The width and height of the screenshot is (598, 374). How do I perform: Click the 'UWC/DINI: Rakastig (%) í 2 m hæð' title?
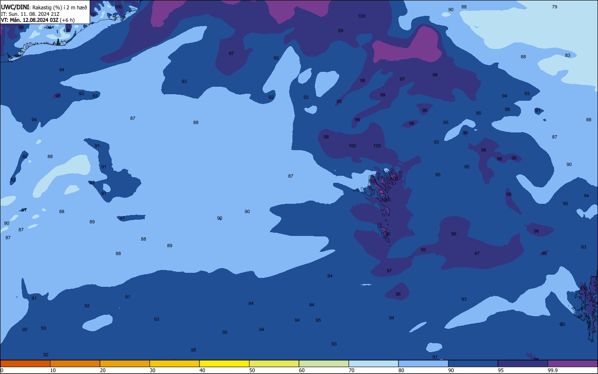coord(44,7)
